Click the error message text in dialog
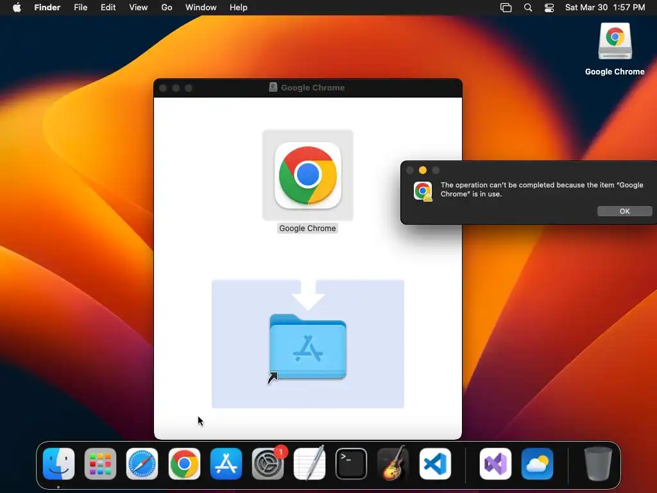657x493 pixels. click(542, 189)
